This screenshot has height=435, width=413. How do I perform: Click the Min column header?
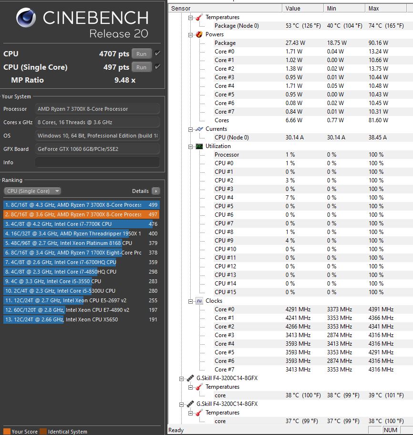(344, 8)
